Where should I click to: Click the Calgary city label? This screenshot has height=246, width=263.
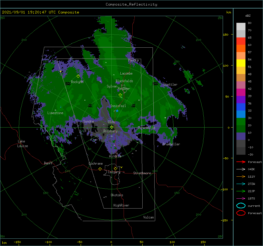pyautogui.click(x=114, y=172)
